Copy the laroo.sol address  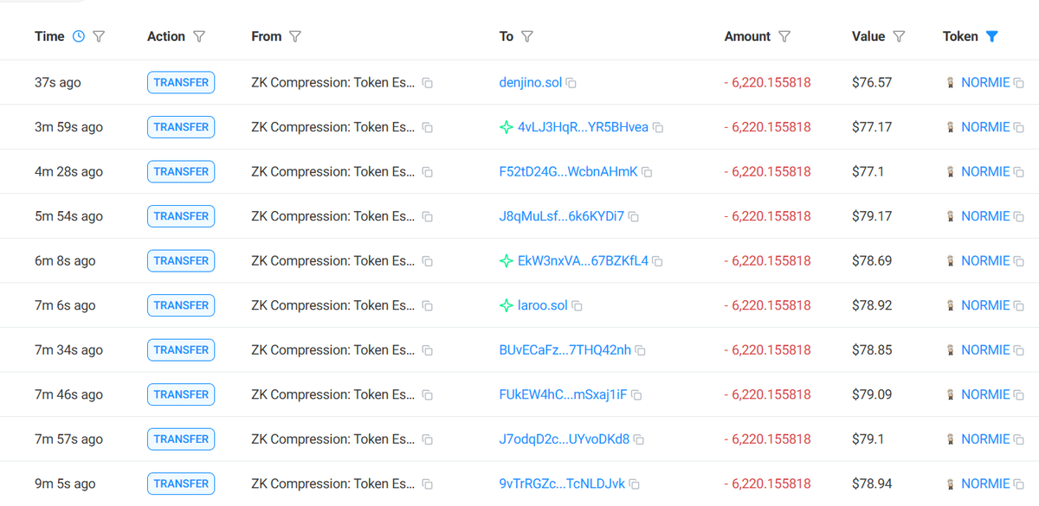(x=578, y=306)
